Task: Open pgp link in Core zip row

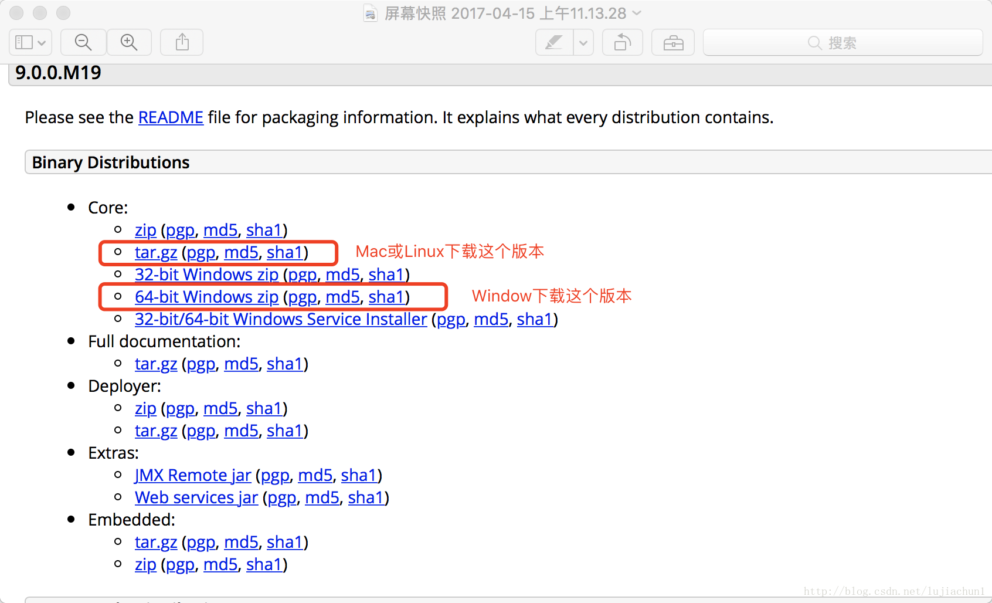Action: 180,231
